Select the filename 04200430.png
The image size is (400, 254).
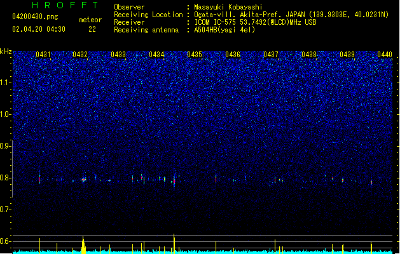35,17
